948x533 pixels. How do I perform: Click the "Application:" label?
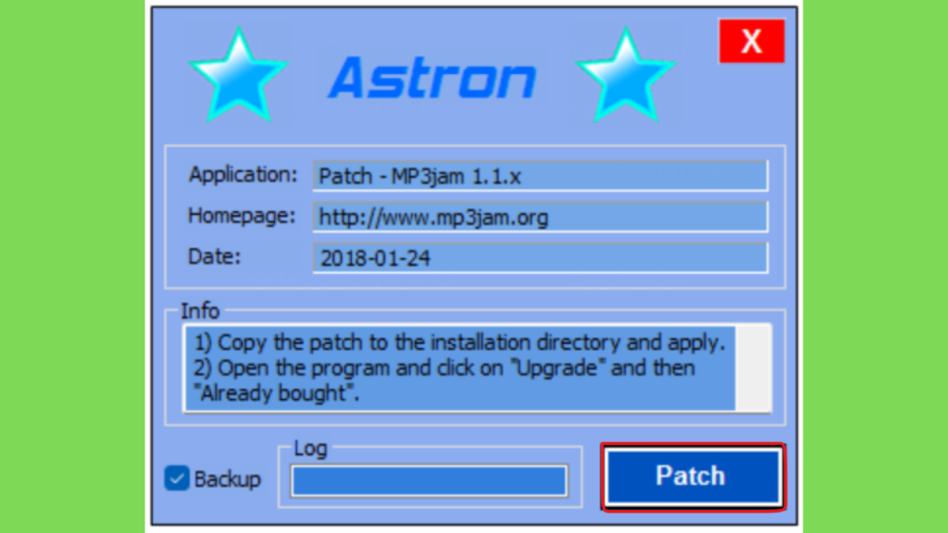coord(243,175)
